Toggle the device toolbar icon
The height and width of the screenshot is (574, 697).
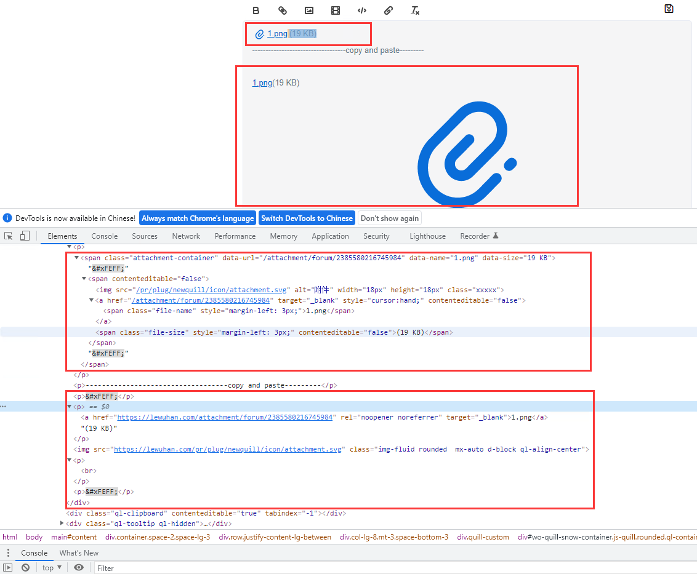click(25, 236)
